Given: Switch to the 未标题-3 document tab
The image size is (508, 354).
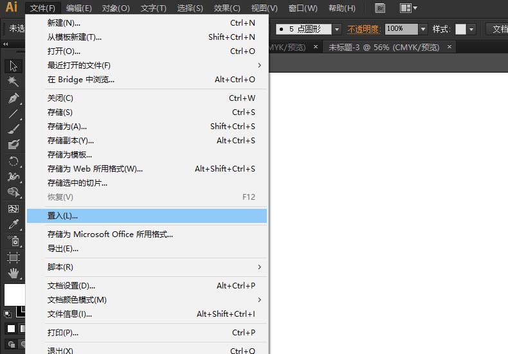Looking at the screenshot, I should pos(385,47).
